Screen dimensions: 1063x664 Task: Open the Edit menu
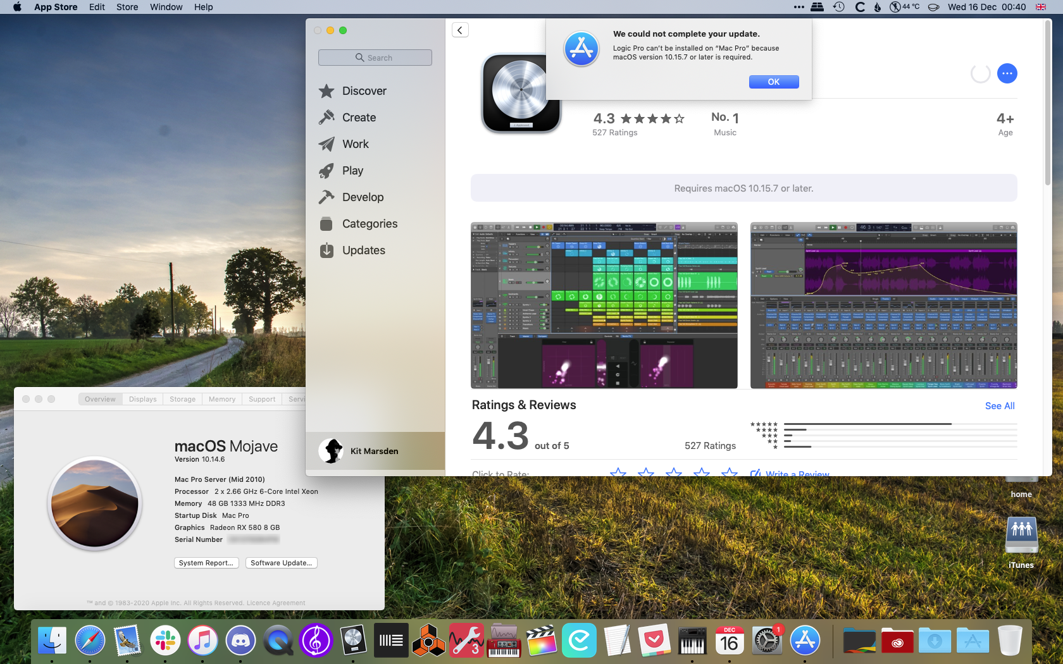pos(97,7)
